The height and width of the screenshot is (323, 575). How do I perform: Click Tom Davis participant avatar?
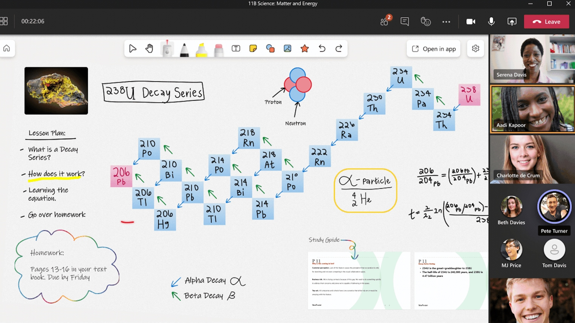click(x=554, y=250)
